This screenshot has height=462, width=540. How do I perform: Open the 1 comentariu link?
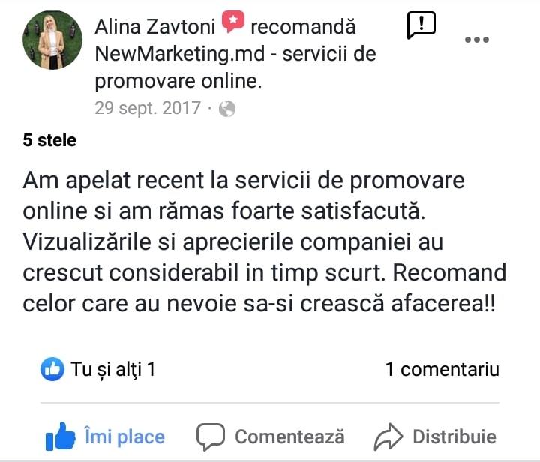(x=442, y=369)
